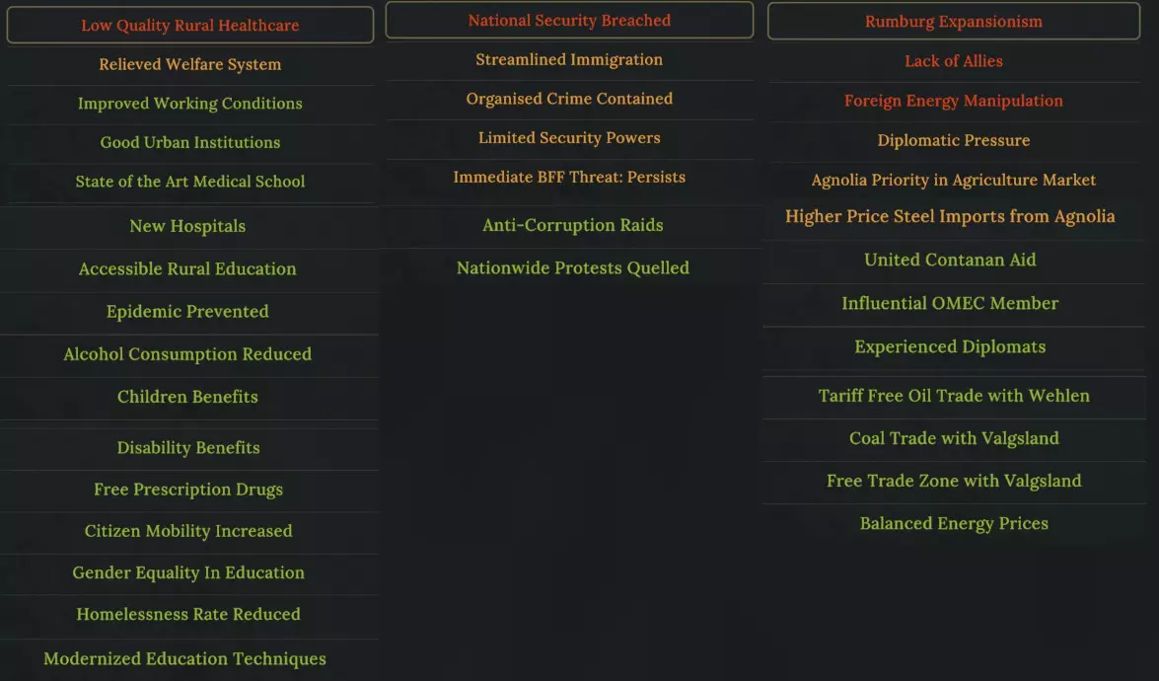Click State of the Art Medical School
The image size is (1159, 681).
click(189, 182)
